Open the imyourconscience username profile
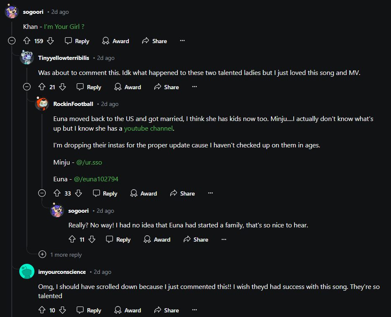The image size is (391, 317). (x=62, y=272)
